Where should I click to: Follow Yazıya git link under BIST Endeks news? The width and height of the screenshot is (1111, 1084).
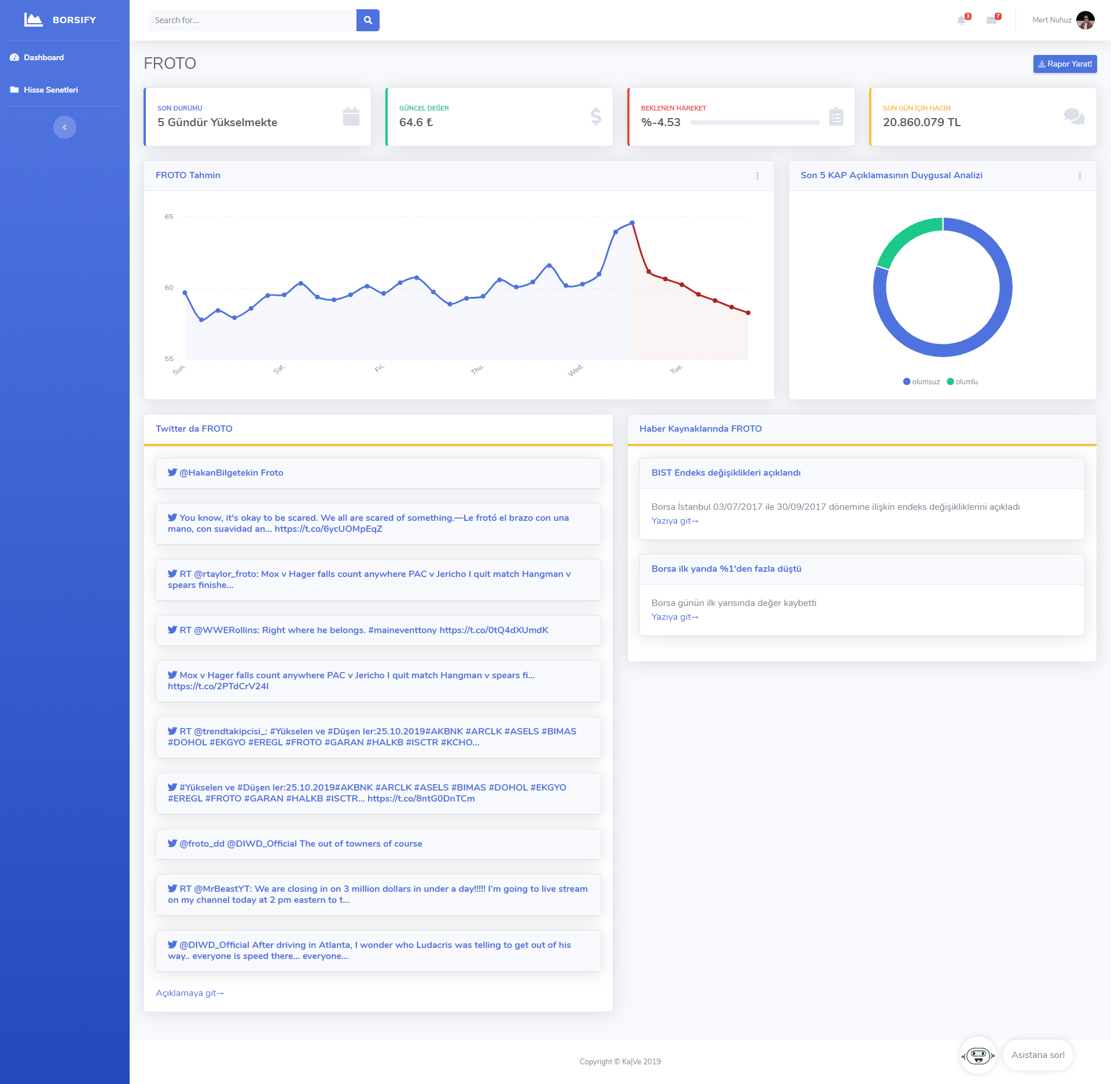point(675,521)
